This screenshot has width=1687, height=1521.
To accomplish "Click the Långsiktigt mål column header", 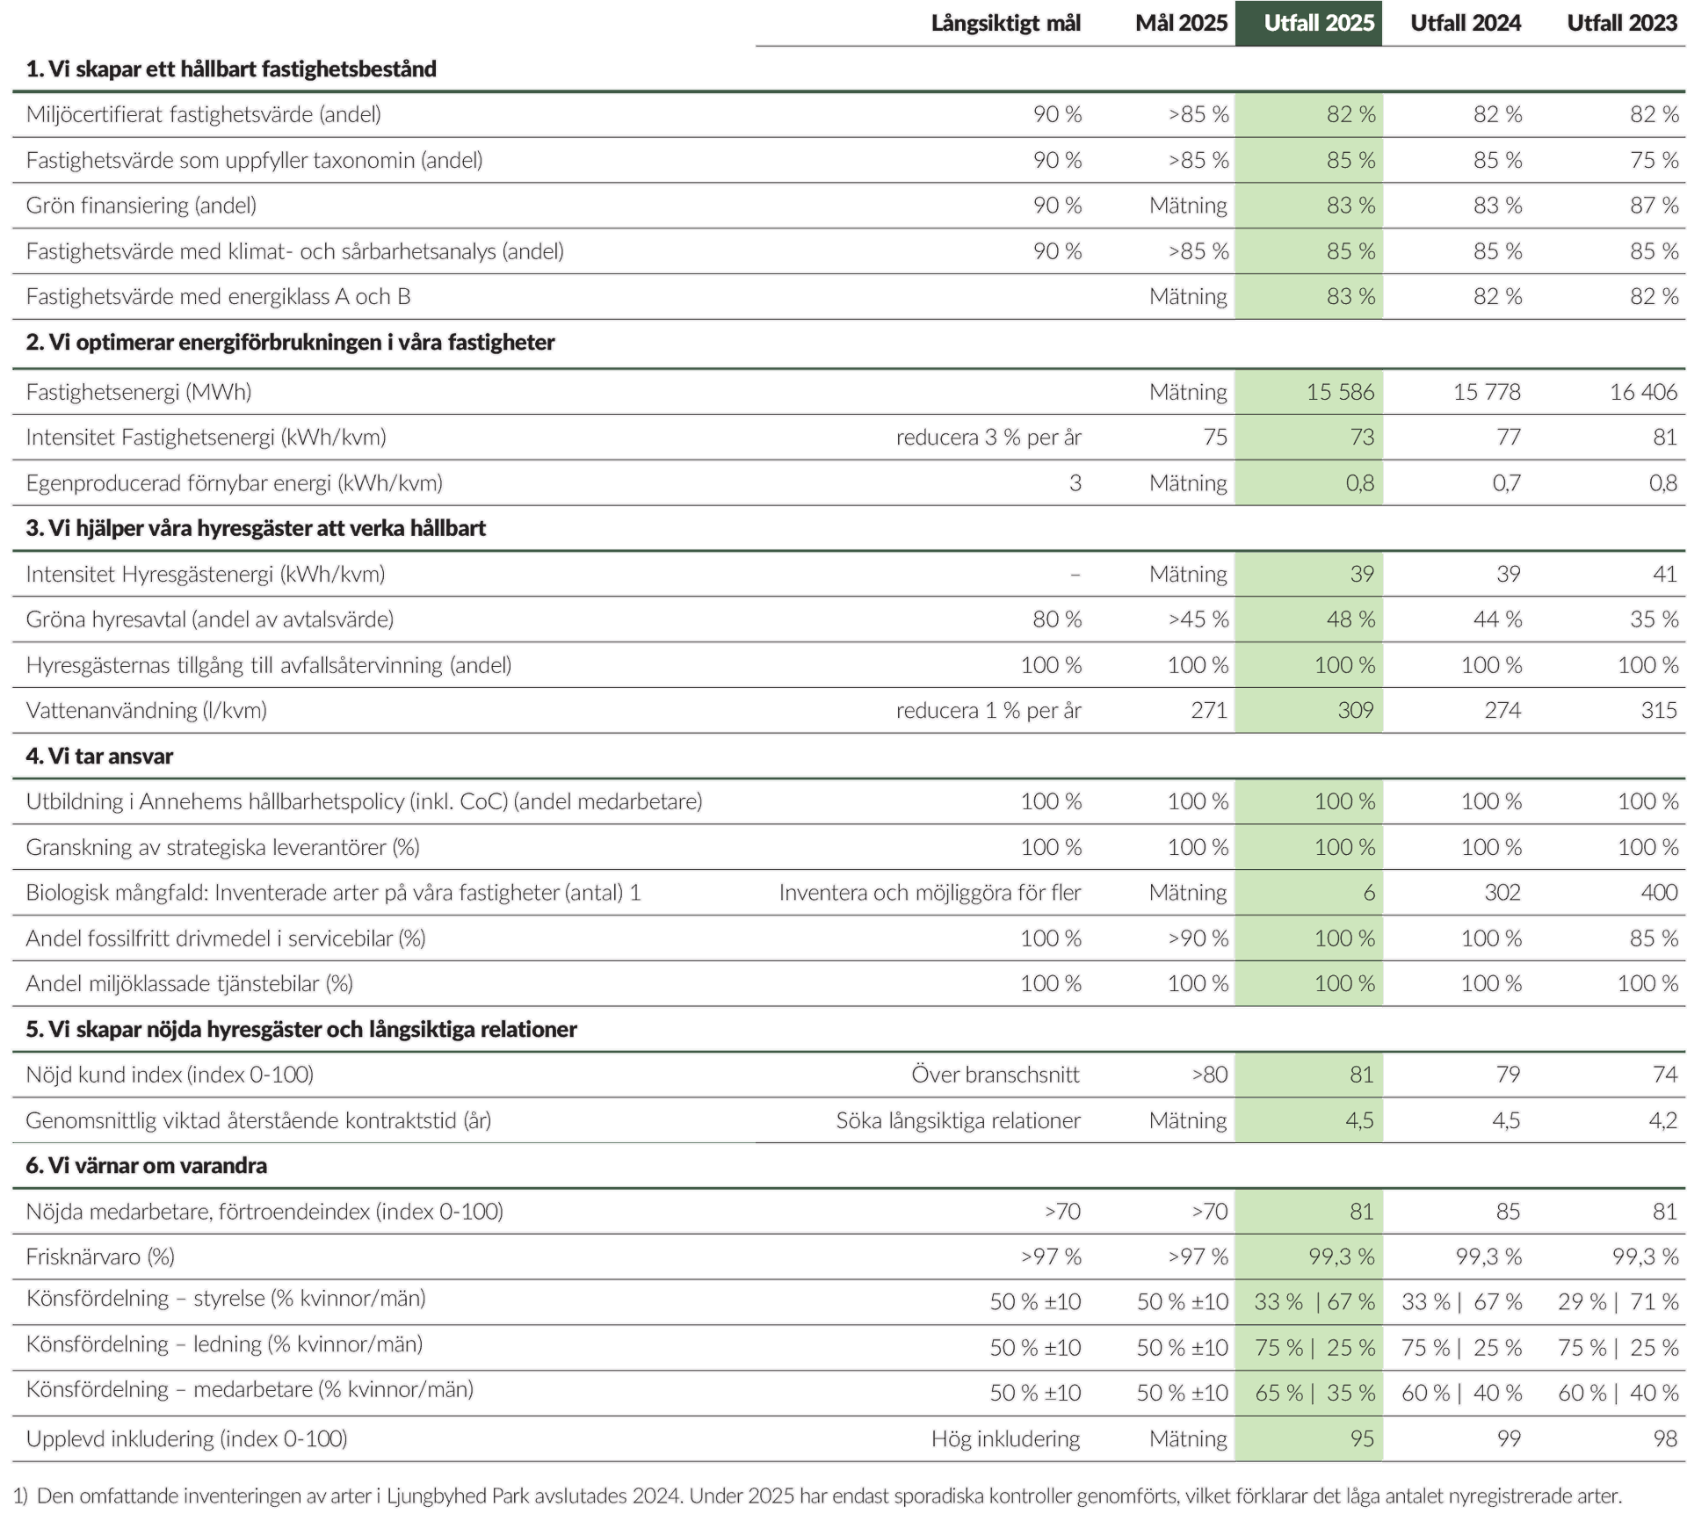I will [1005, 23].
